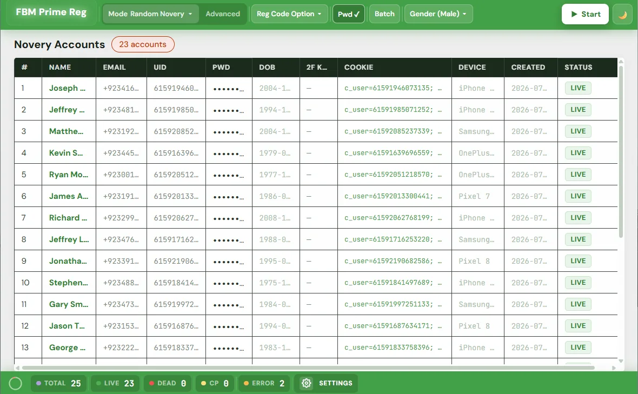Click the play triangle inside Start button

[x=574, y=14]
